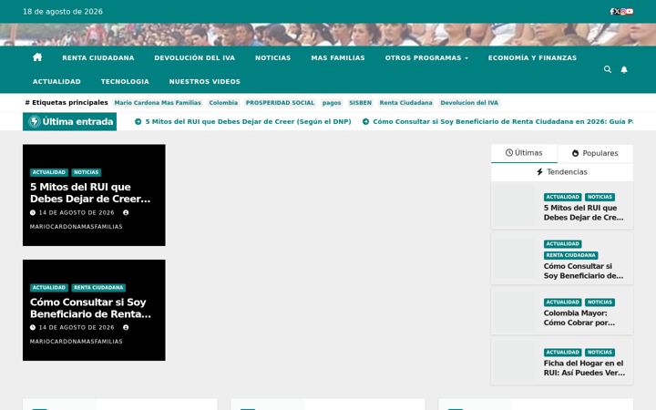Open ticker headline Cómo Consultar si Soy Beneficiario
Screen dimensions: 656x410
coord(503,122)
